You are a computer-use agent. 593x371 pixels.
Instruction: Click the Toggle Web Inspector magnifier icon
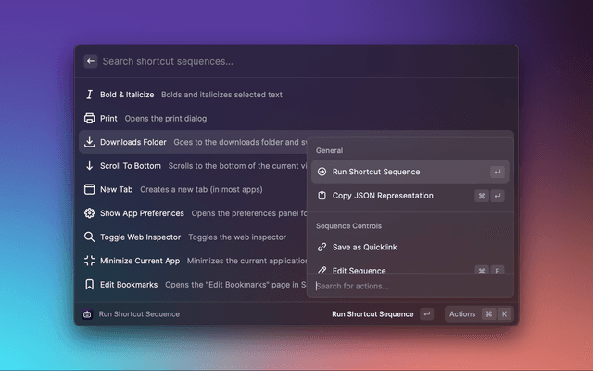click(x=89, y=237)
